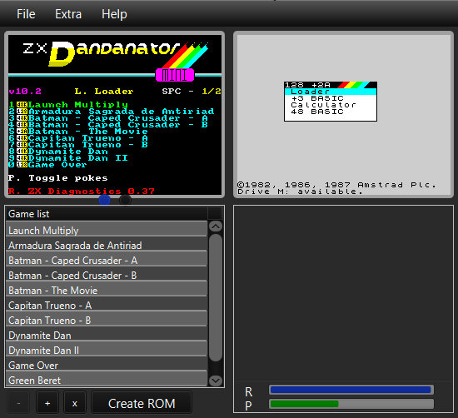Select the blue menu page indicator dot
458x418 pixels.
coord(105,201)
